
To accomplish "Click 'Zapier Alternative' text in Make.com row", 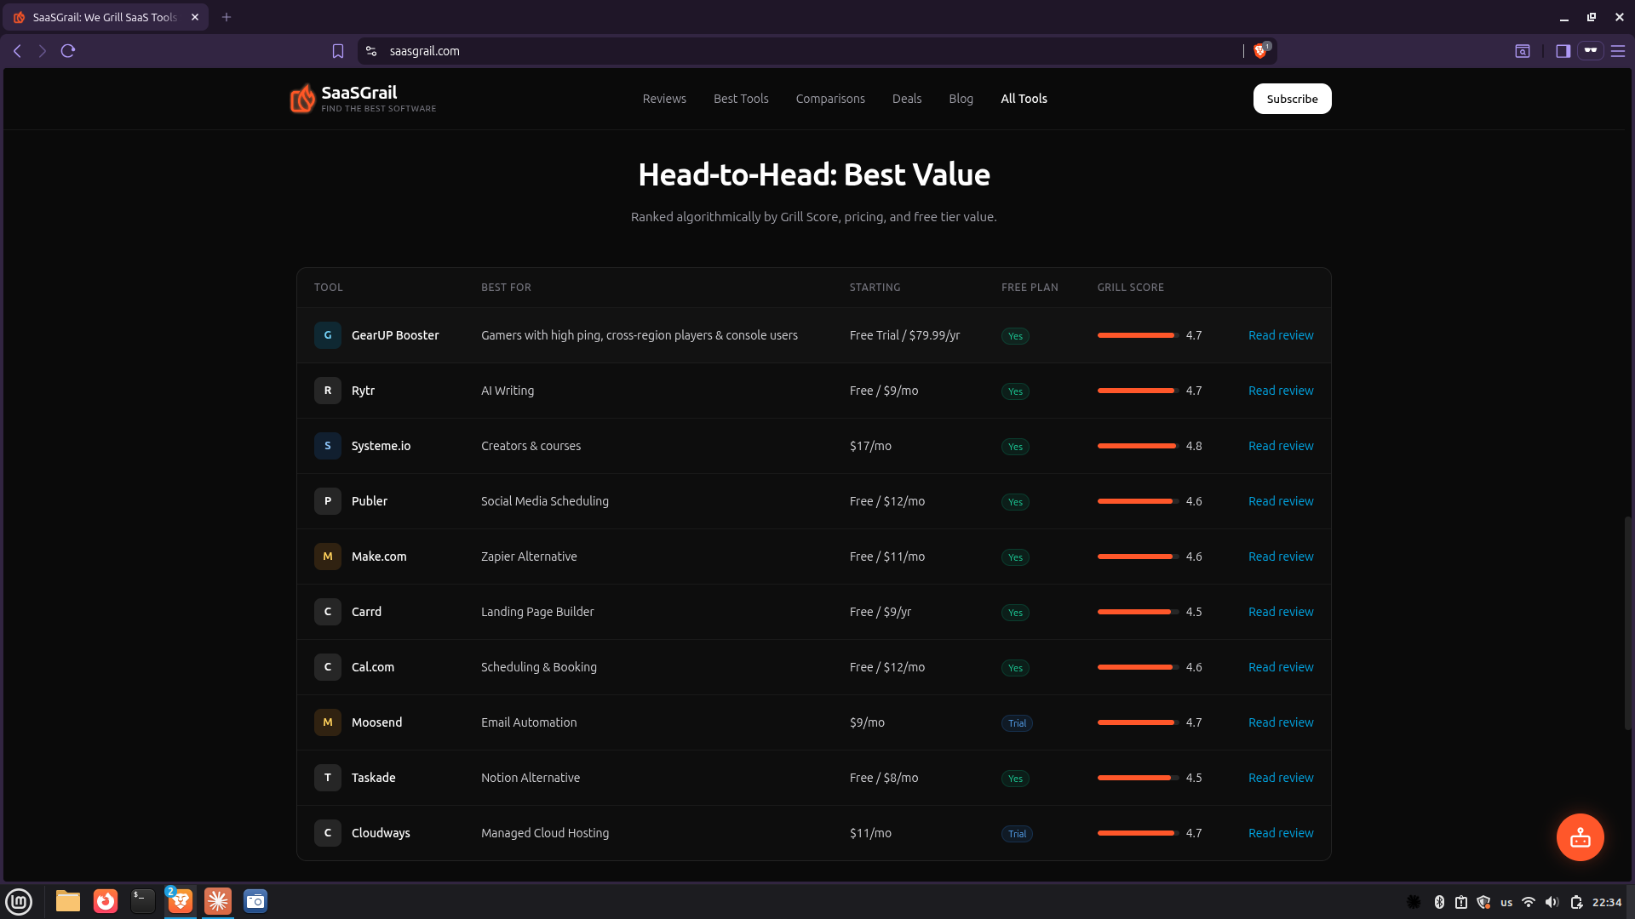I will point(529,557).
